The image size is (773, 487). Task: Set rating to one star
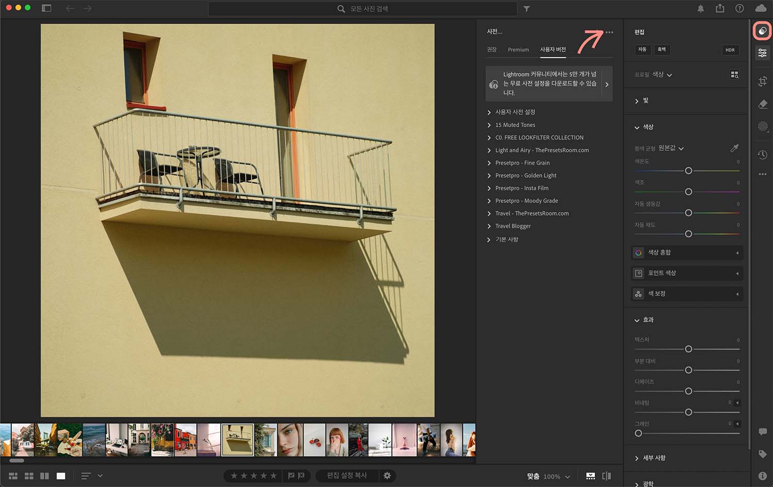pos(234,476)
